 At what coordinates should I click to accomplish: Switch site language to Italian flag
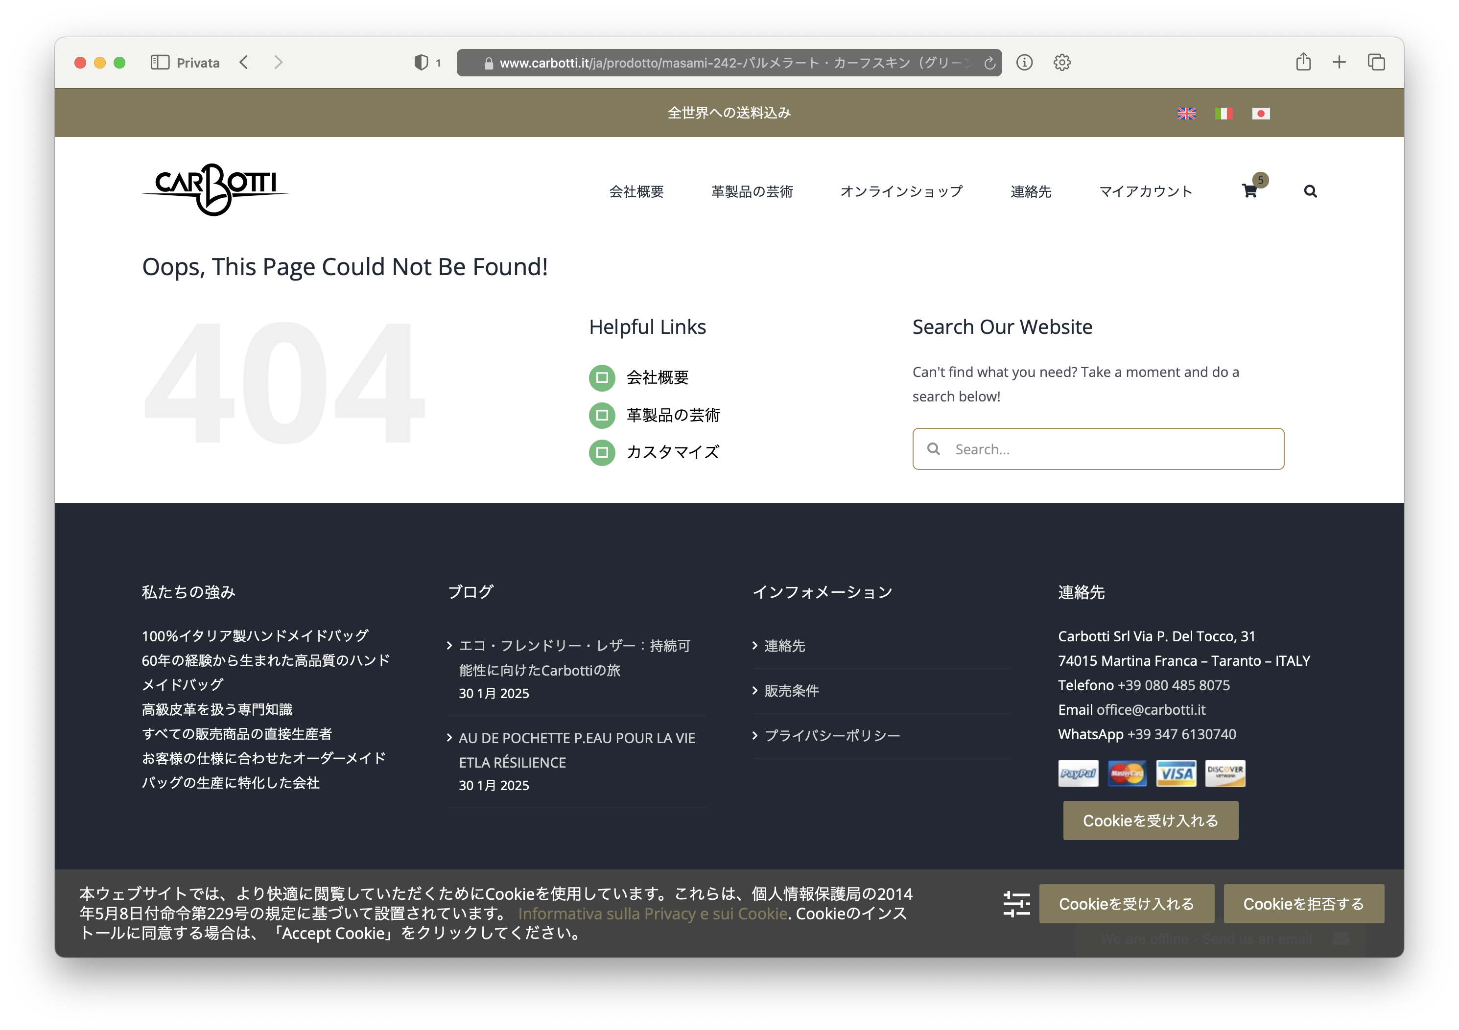[1223, 113]
